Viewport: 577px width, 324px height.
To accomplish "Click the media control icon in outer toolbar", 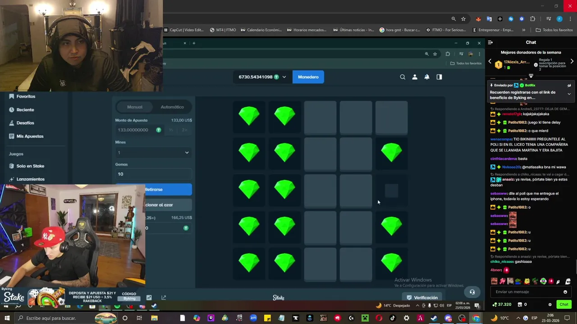I will pos(549,19).
